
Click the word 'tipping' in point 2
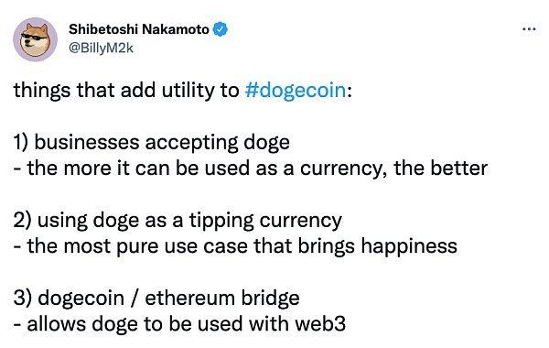click(x=221, y=222)
